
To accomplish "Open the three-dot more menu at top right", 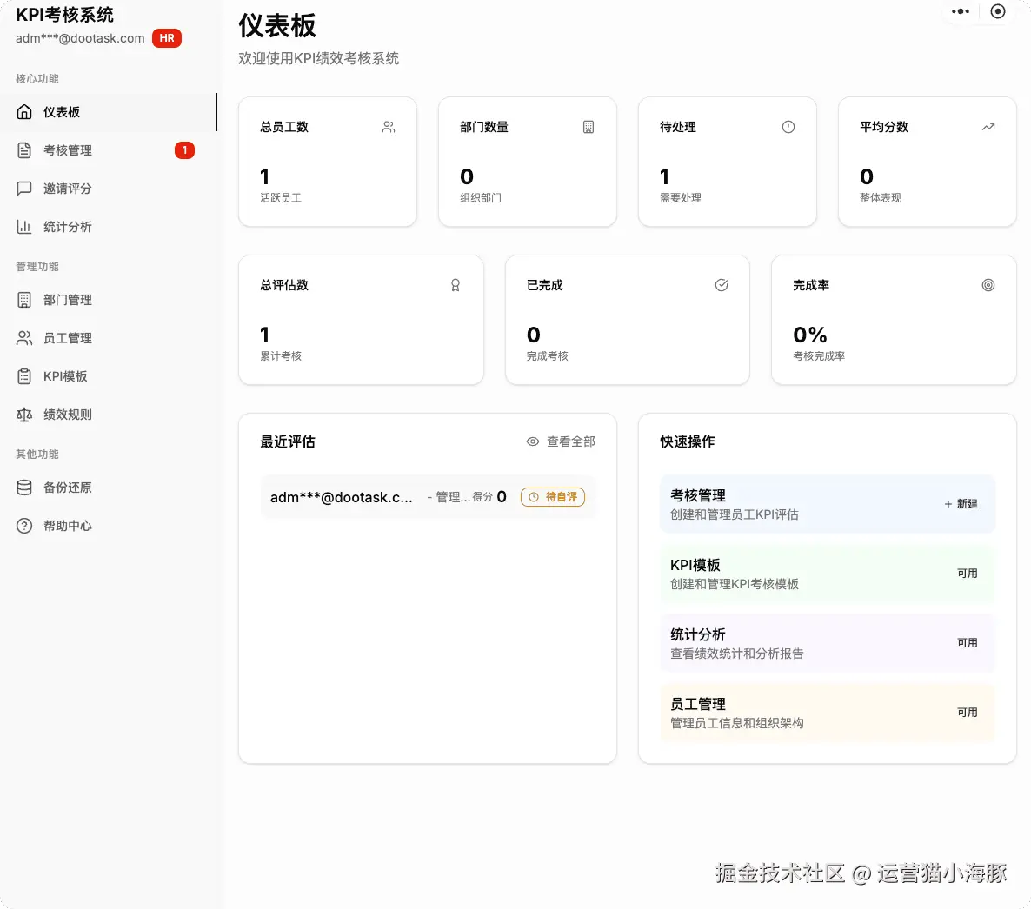I will pos(961,11).
